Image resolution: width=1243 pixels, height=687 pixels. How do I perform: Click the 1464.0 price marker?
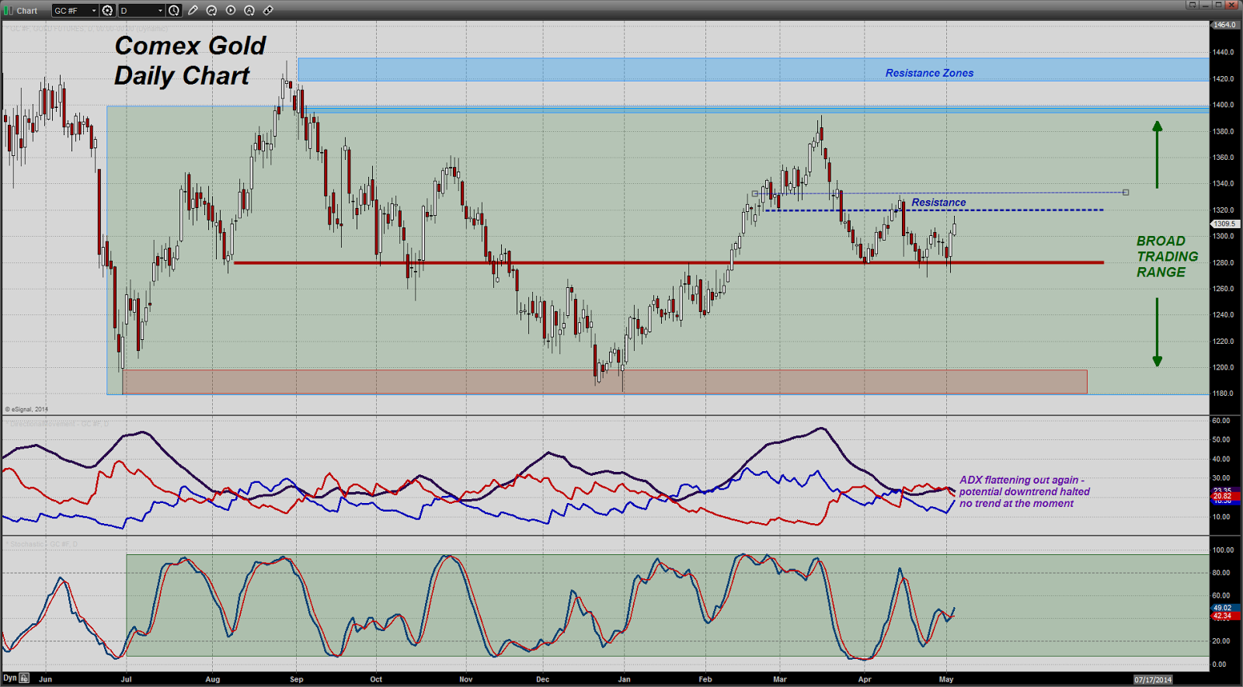click(x=1224, y=25)
